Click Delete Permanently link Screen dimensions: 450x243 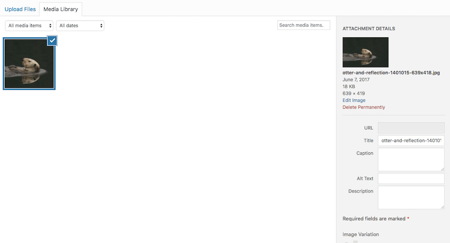(364, 107)
